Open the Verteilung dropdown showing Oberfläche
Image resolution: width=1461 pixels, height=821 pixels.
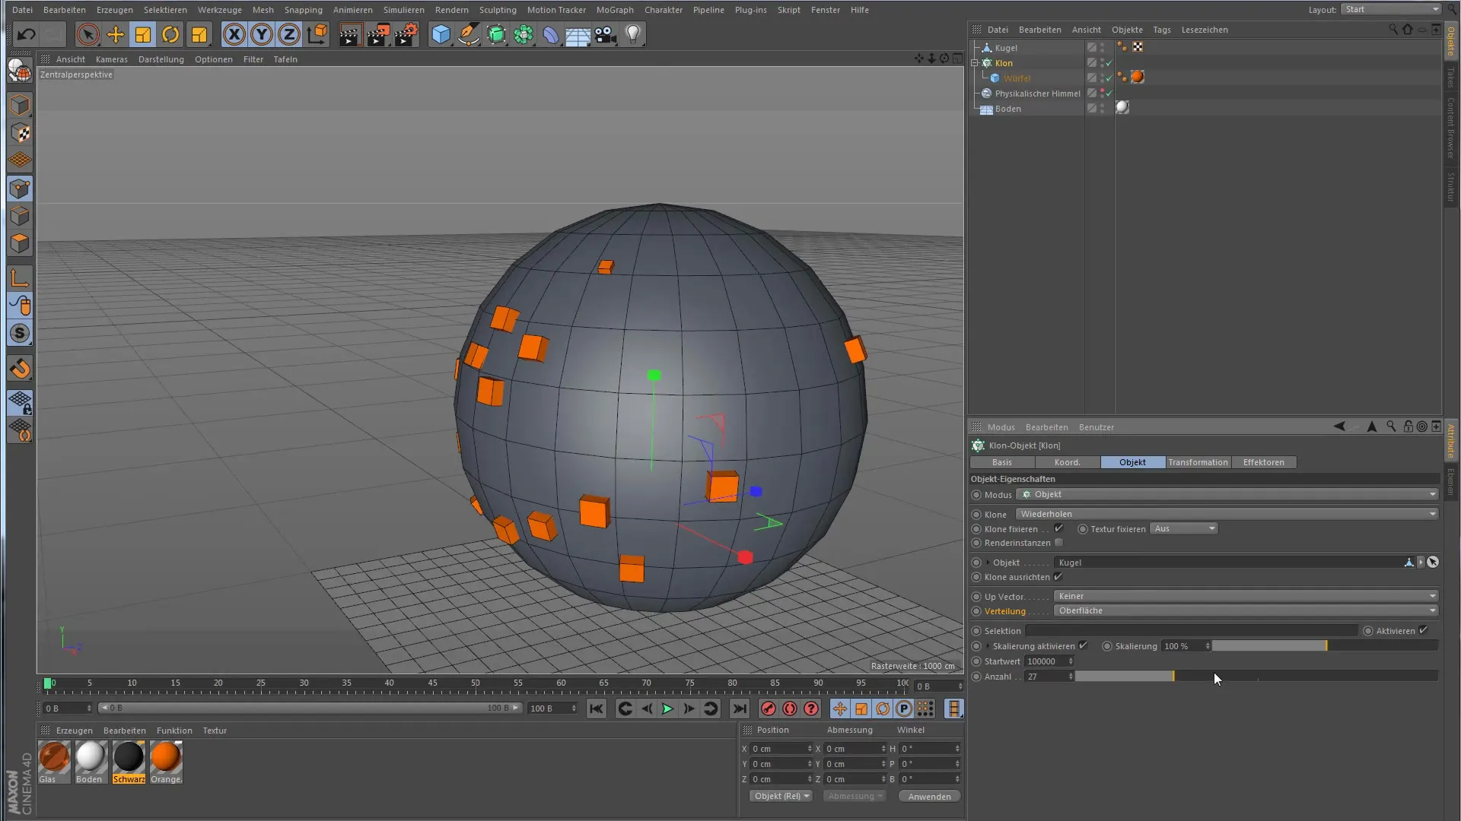pyautogui.click(x=1245, y=610)
